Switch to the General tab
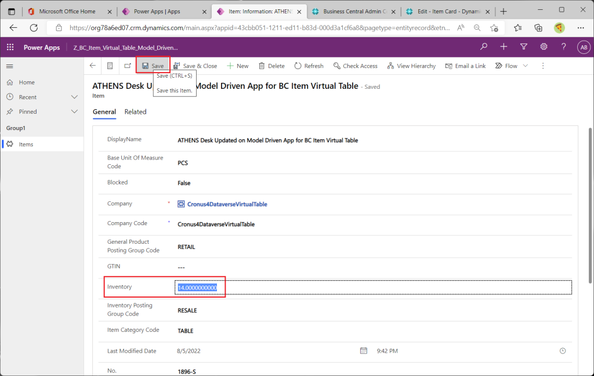 [x=104, y=112]
